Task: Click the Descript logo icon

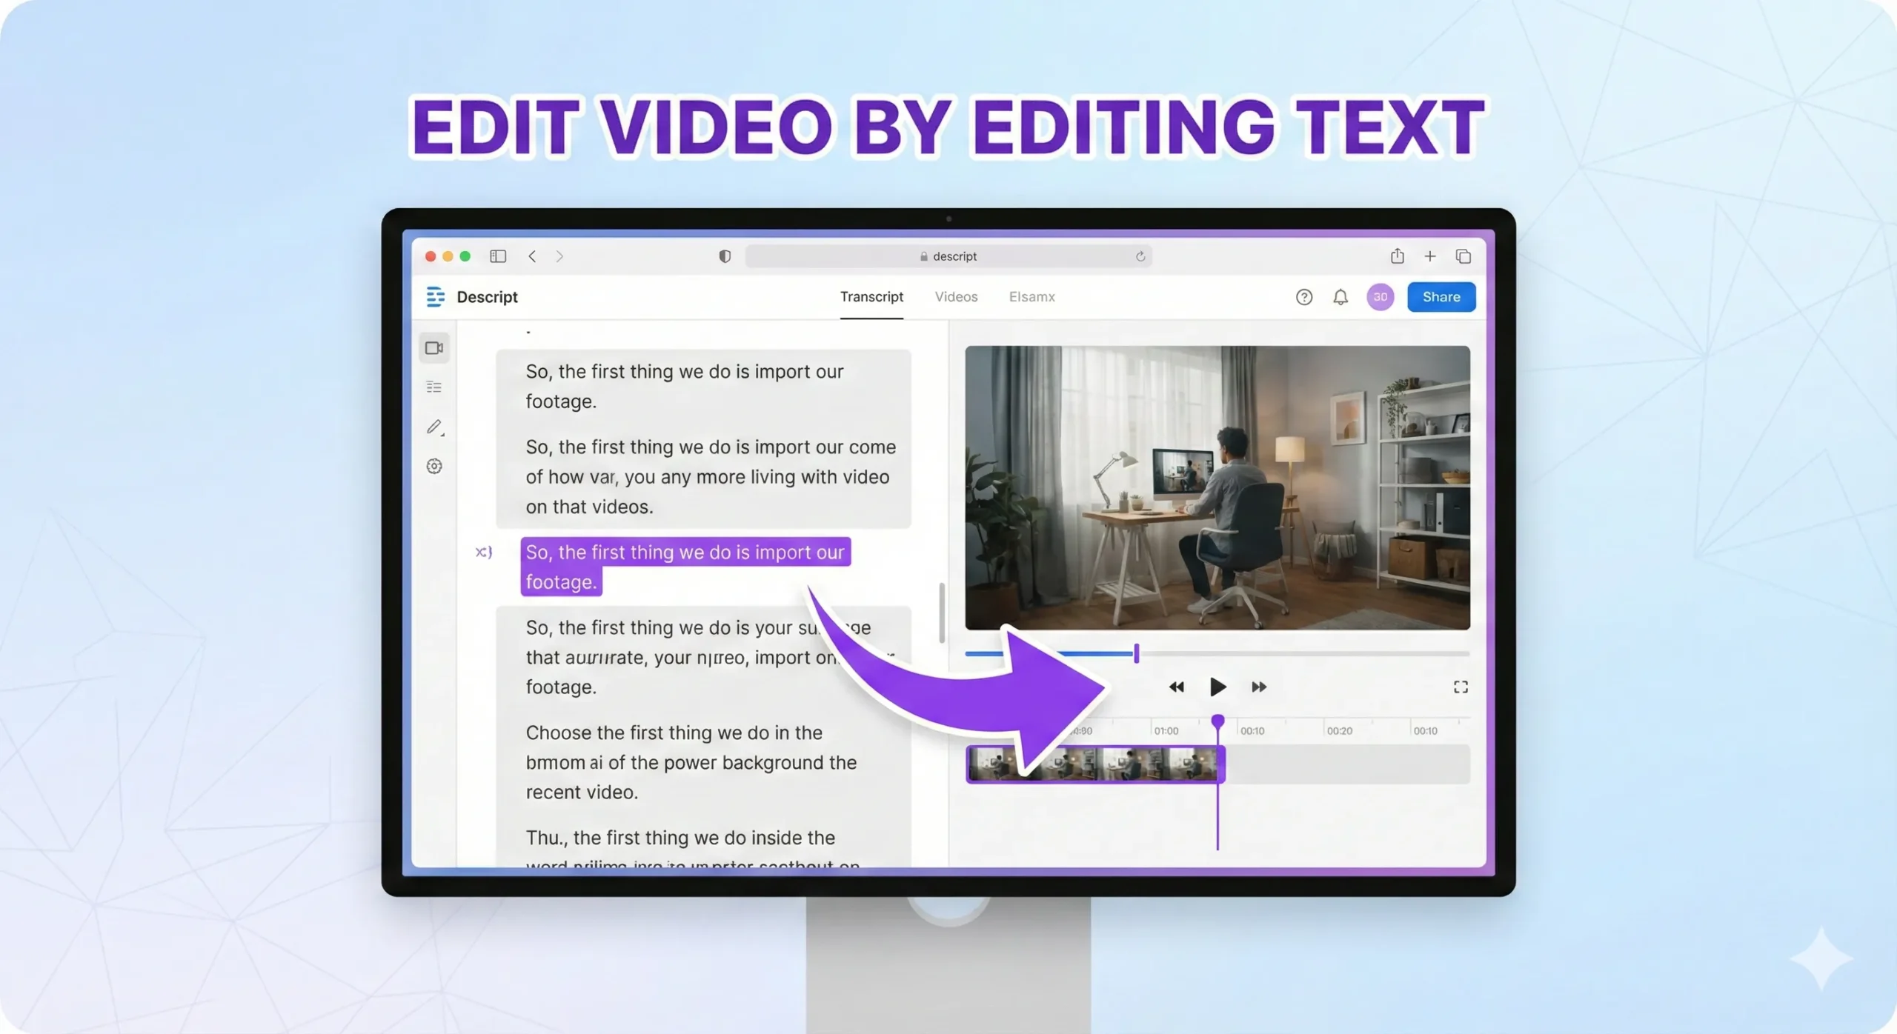Action: [435, 297]
